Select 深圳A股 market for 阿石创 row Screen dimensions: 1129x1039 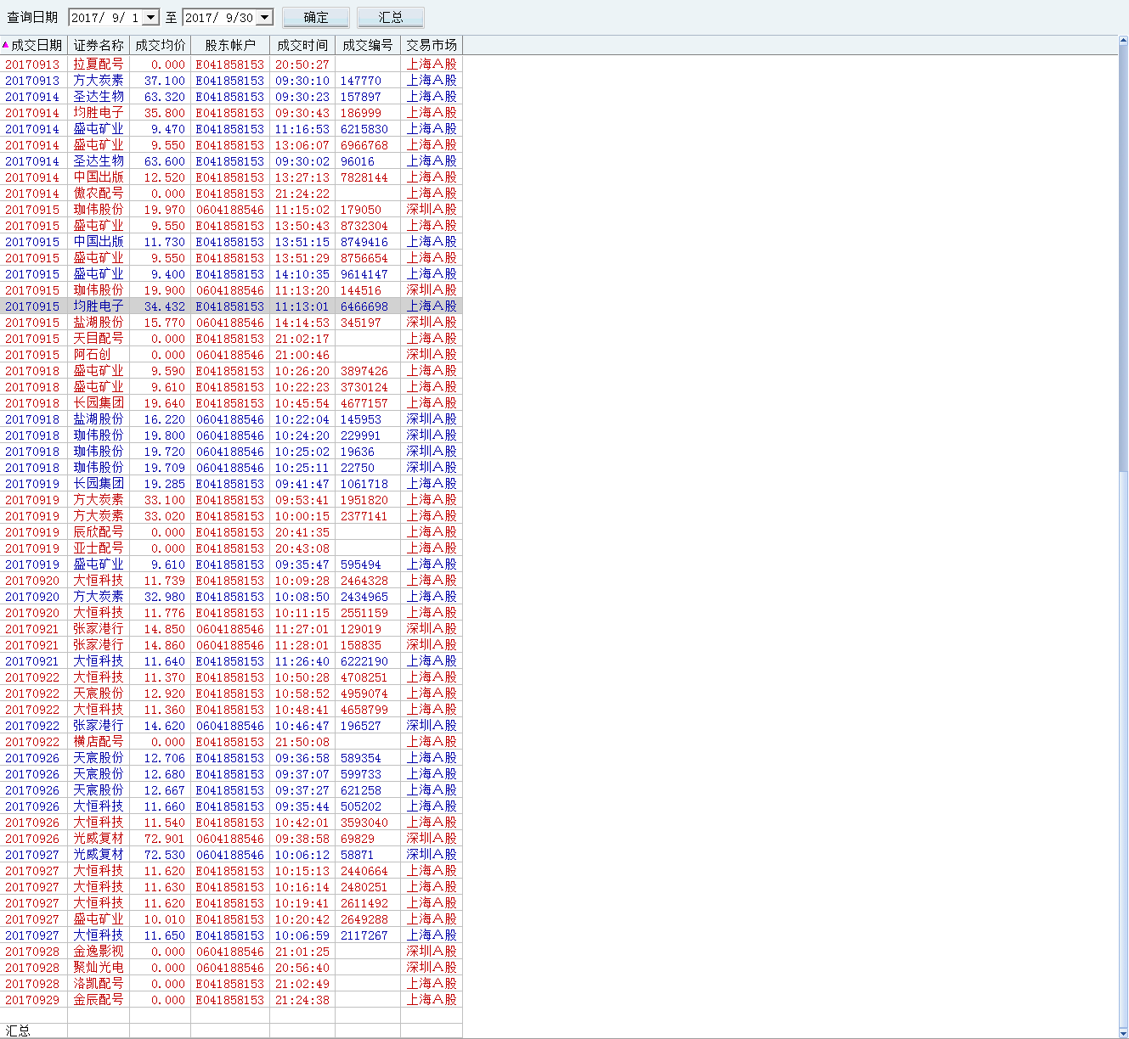point(432,355)
